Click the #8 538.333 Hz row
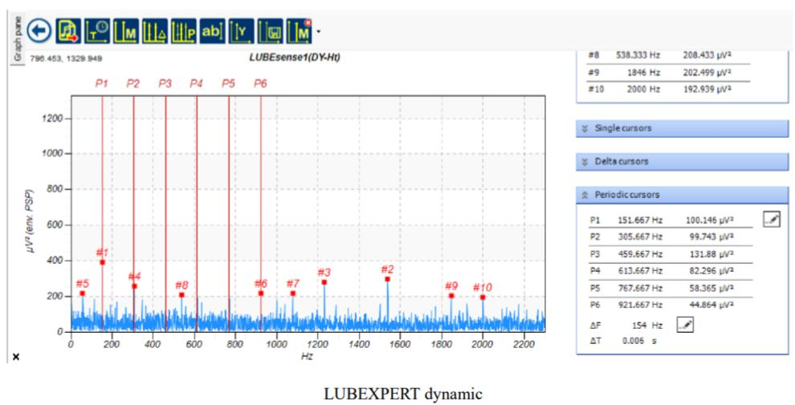 (x=668, y=55)
